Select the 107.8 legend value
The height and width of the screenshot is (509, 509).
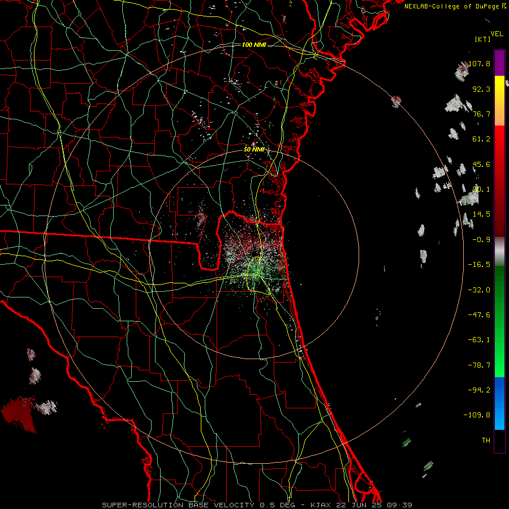479,63
